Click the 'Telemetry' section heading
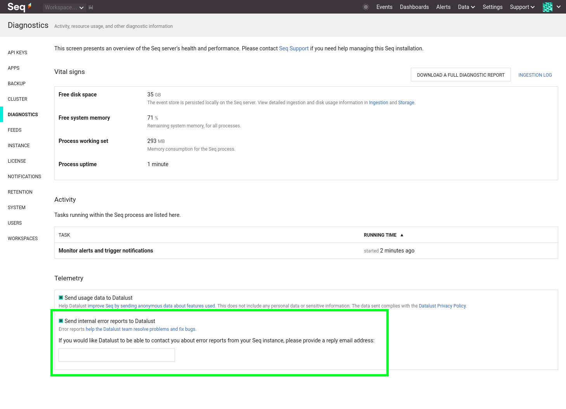Image resolution: width=566 pixels, height=409 pixels. (x=69, y=278)
